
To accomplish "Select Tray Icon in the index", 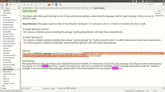I will [6, 81].
